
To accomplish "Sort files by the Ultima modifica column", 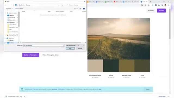I will [x=60, y=11].
